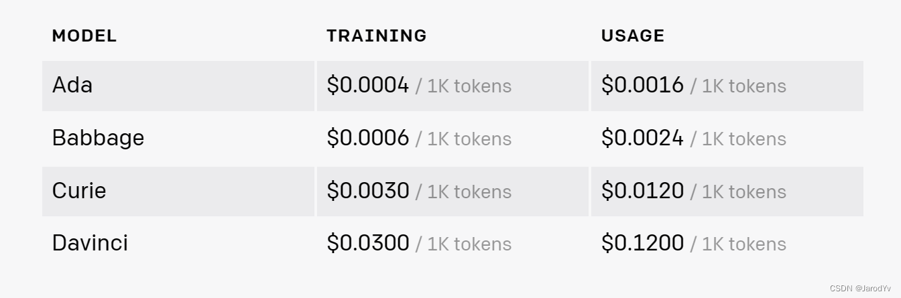Click Babbage usage price $0.0024
The width and height of the screenshot is (901, 298).
pyautogui.click(x=642, y=138)
